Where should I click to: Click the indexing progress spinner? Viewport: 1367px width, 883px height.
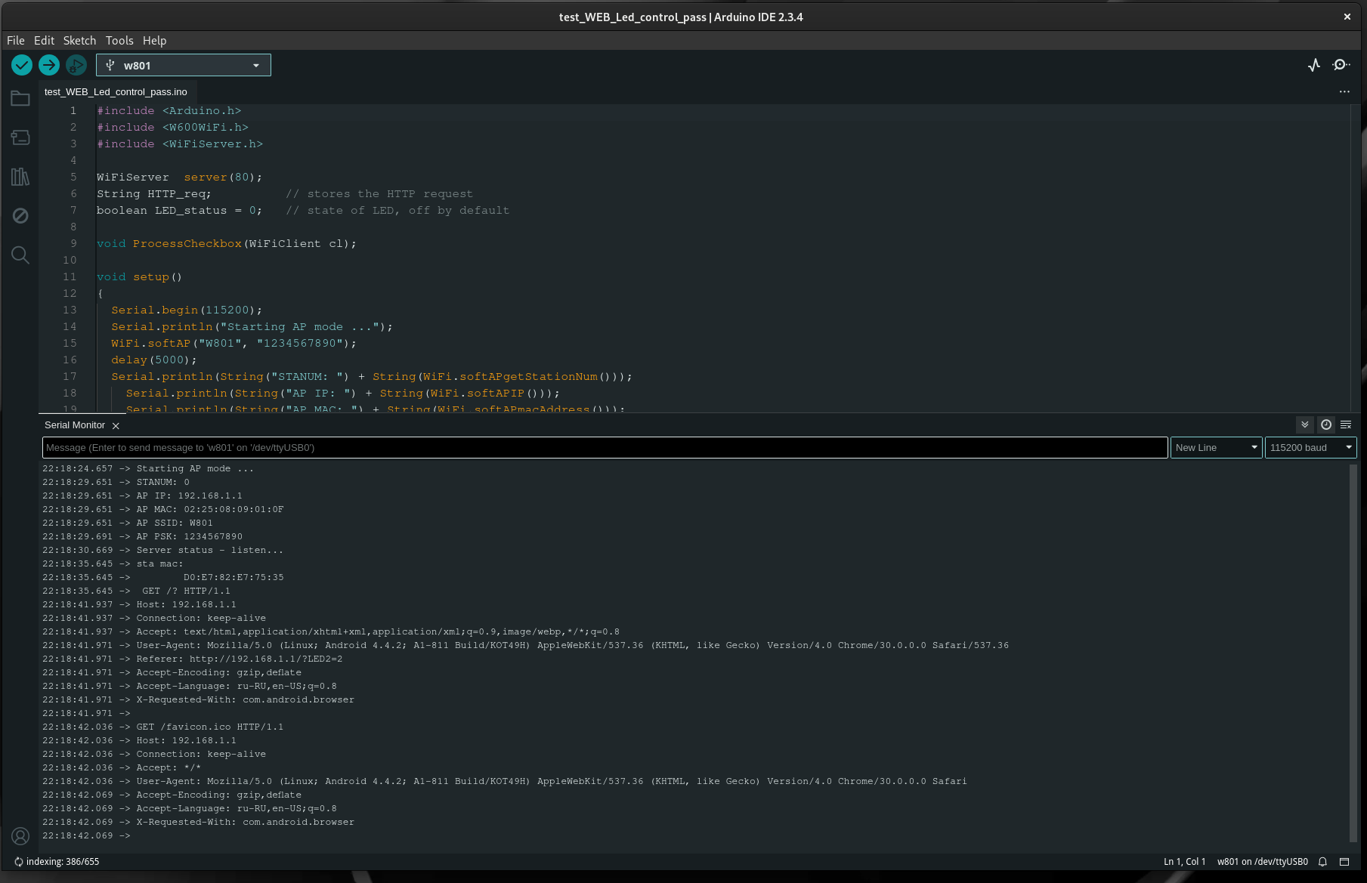coord(19,862)
